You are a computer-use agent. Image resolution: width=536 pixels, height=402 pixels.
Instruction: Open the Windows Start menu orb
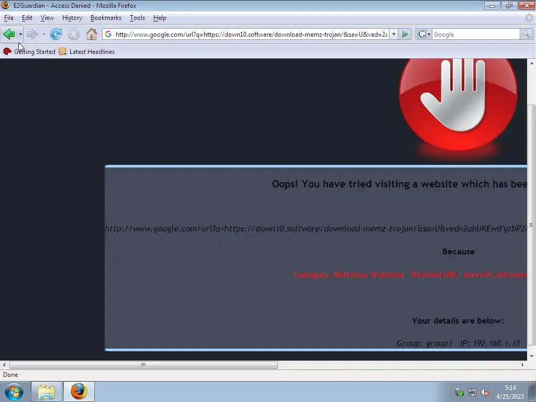click(14, 392)
